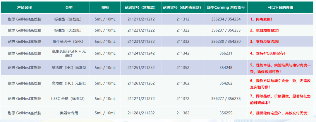Click catalog number 211221/211222
The width and height of the screenshot is (316, 122).
[x=141, y=30]
